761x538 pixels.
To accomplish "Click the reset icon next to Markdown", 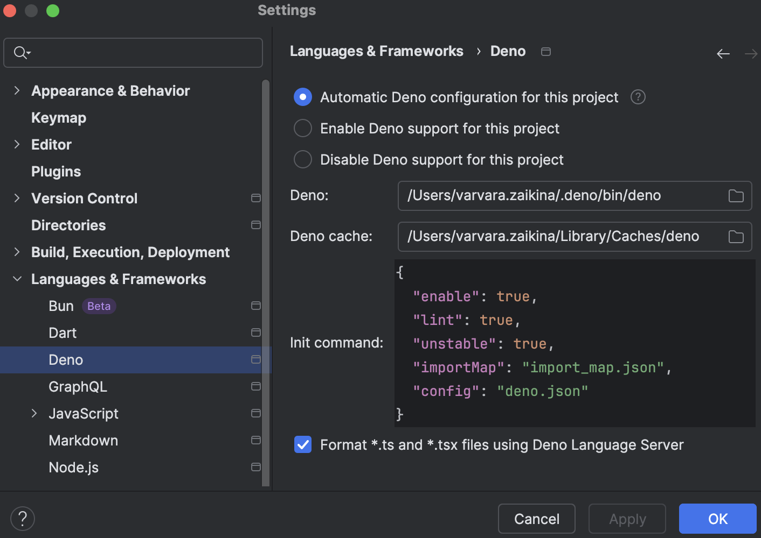I will 256,440.
